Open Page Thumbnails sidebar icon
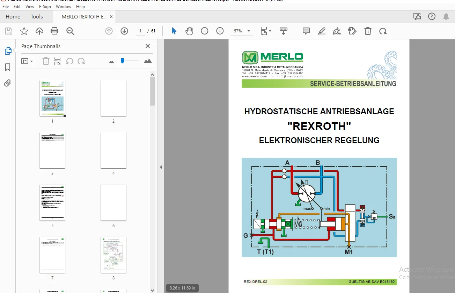The image size is (455, 293). pyautogui.click(x=8, y=51)
